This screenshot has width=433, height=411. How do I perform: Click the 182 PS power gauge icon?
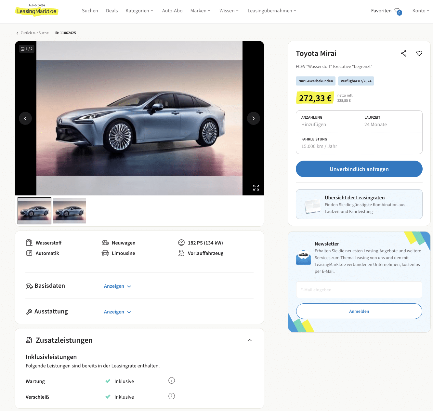(181, 243)
